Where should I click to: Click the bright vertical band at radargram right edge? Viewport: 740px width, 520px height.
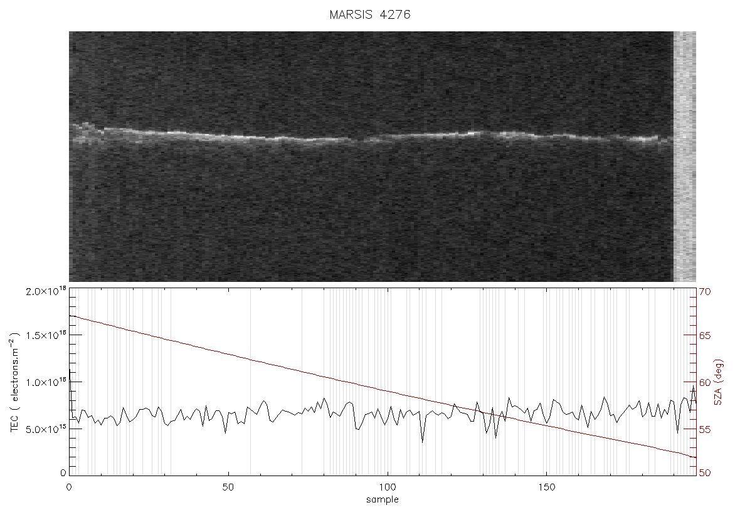[684, 157]
